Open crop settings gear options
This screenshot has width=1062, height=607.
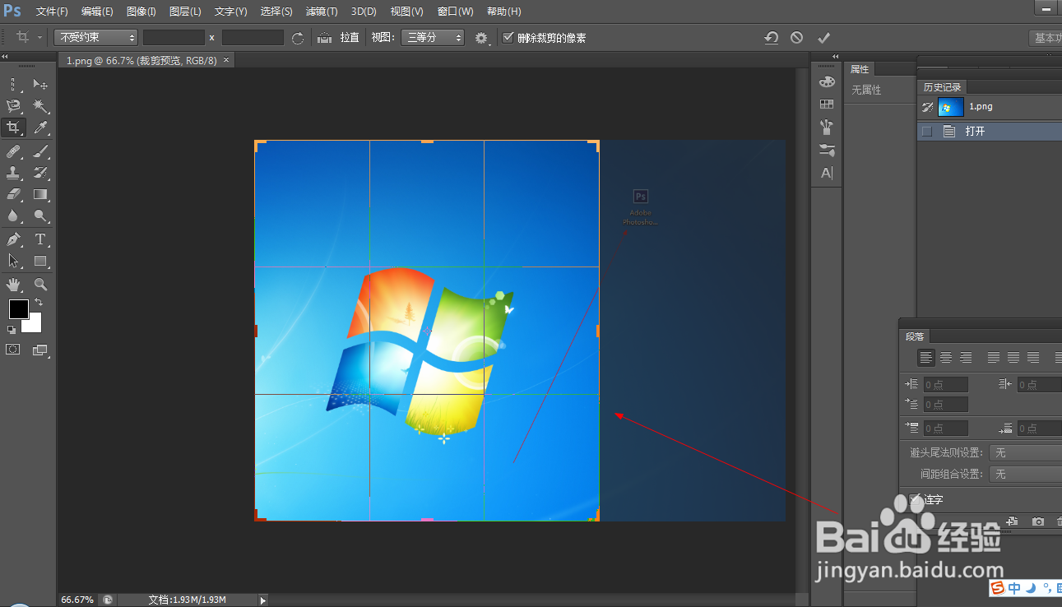point(482,38)
